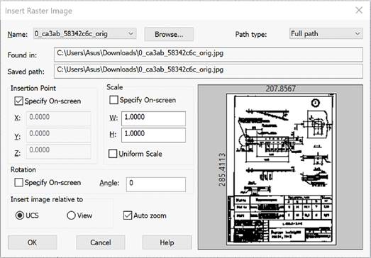Open the Name dropdown list
371x258 pixels.
[84, 33]
